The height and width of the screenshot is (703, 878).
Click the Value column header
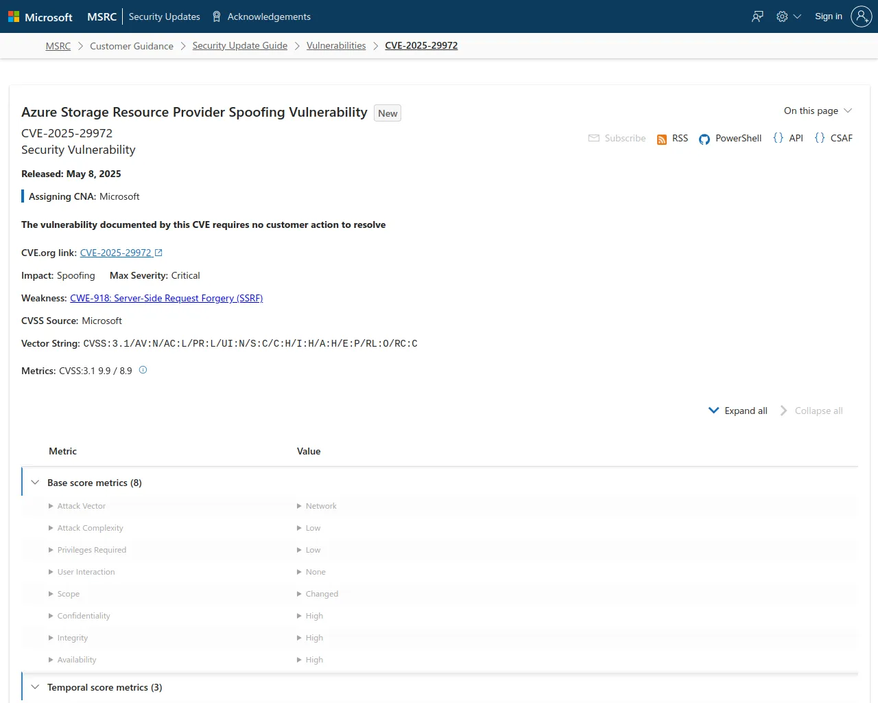pos(309,451)
